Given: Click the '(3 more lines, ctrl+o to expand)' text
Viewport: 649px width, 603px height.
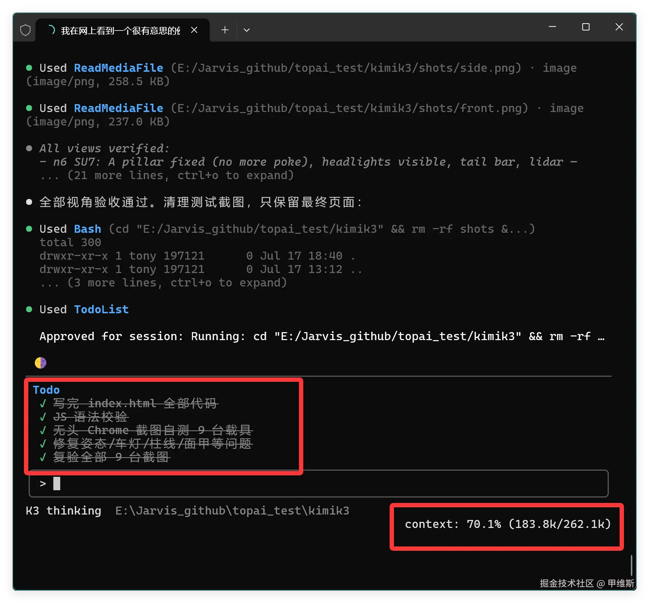Looking at the screenshot, I should pos(177,283).
